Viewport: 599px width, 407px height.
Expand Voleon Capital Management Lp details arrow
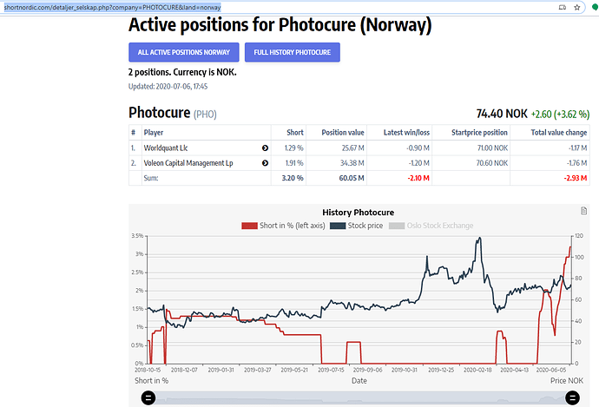[x=265, y=163]
